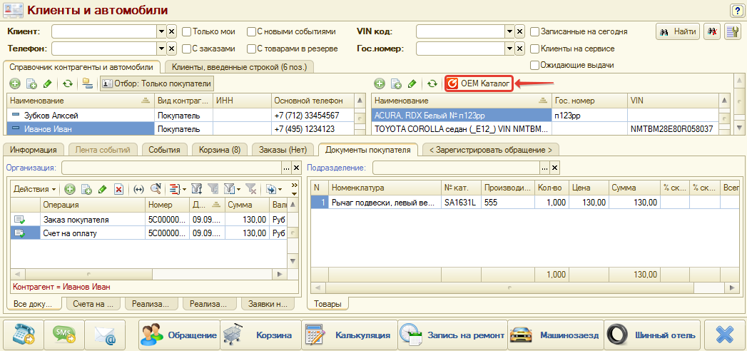Toggle the С новыми событиями checkbox
Screen dimensions: 747x351
tap(252, 31)
